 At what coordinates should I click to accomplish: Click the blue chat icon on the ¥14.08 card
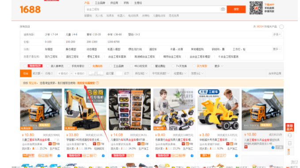point(148,156)
